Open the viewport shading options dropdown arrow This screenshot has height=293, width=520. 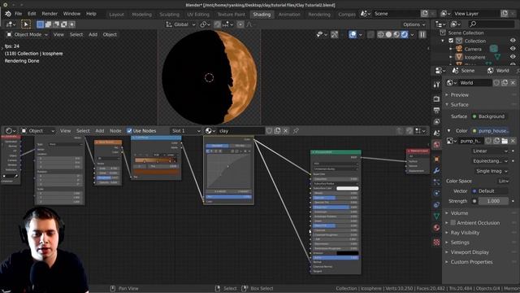point(412,34)
